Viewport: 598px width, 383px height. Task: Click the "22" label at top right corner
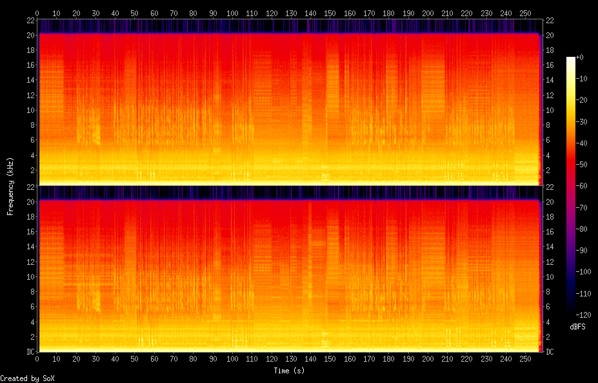tap(550, 20)
